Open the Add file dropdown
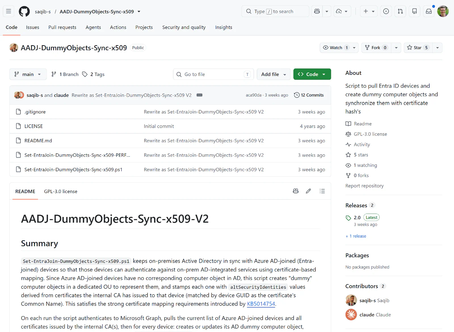The height and width of the screenshot is (332, 454). (x=274, y=74)
